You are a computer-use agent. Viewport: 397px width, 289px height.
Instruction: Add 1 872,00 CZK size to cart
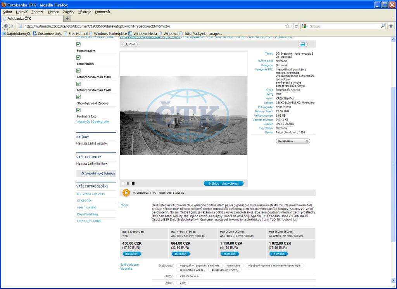pyautogui.click(x=278, y=254)
